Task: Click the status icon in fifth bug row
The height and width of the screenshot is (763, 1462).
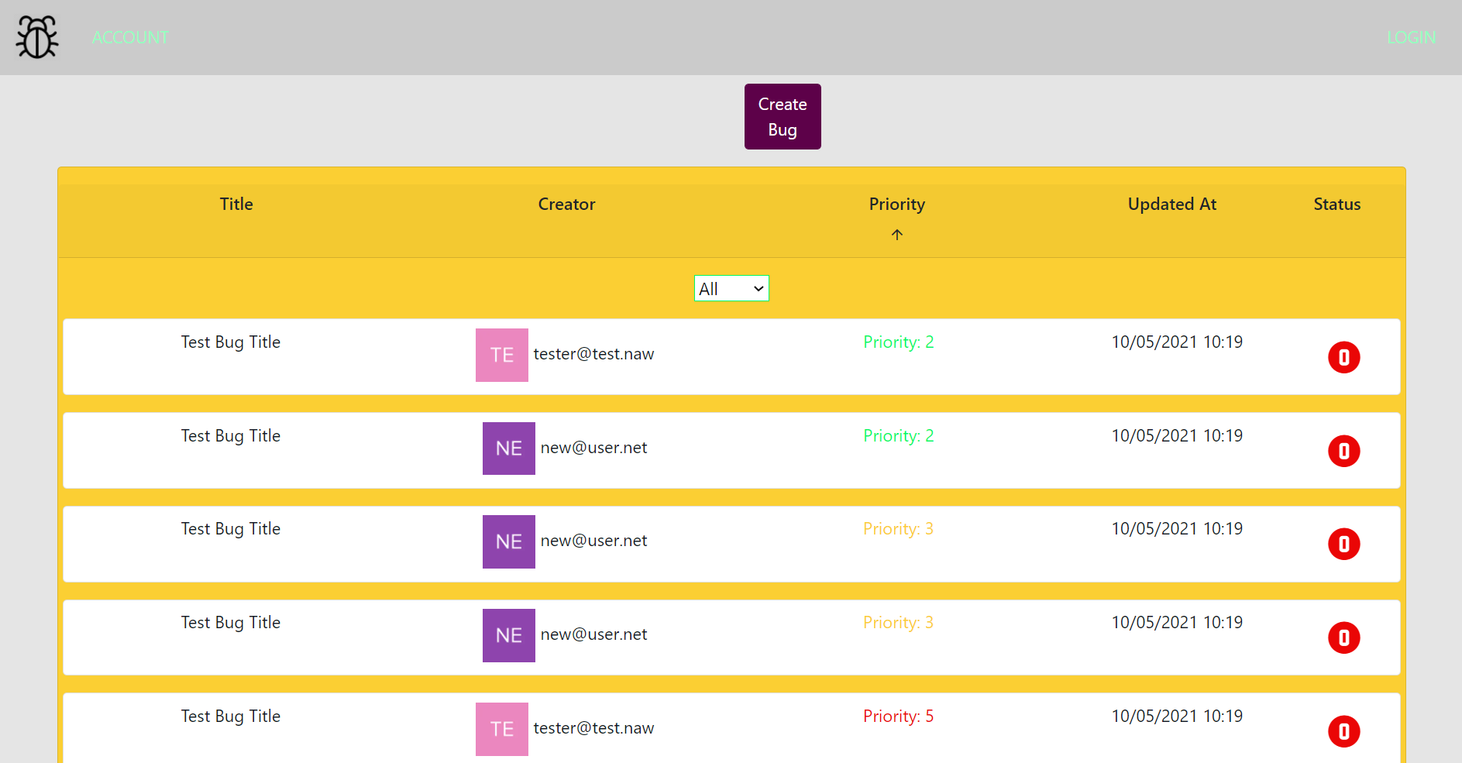Action: coord(1343,731)
